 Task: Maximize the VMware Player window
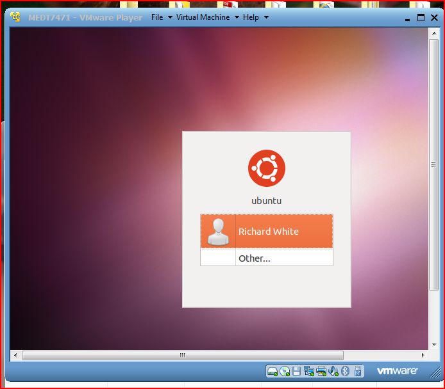click(x=421, y=18)
